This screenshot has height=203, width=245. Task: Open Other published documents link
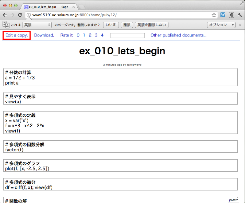point(178,35)
